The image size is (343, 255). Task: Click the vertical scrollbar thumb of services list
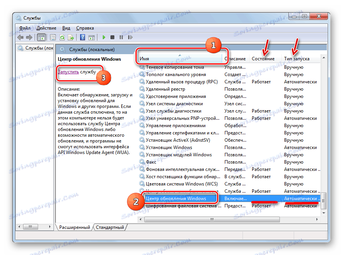coord(324,201)
